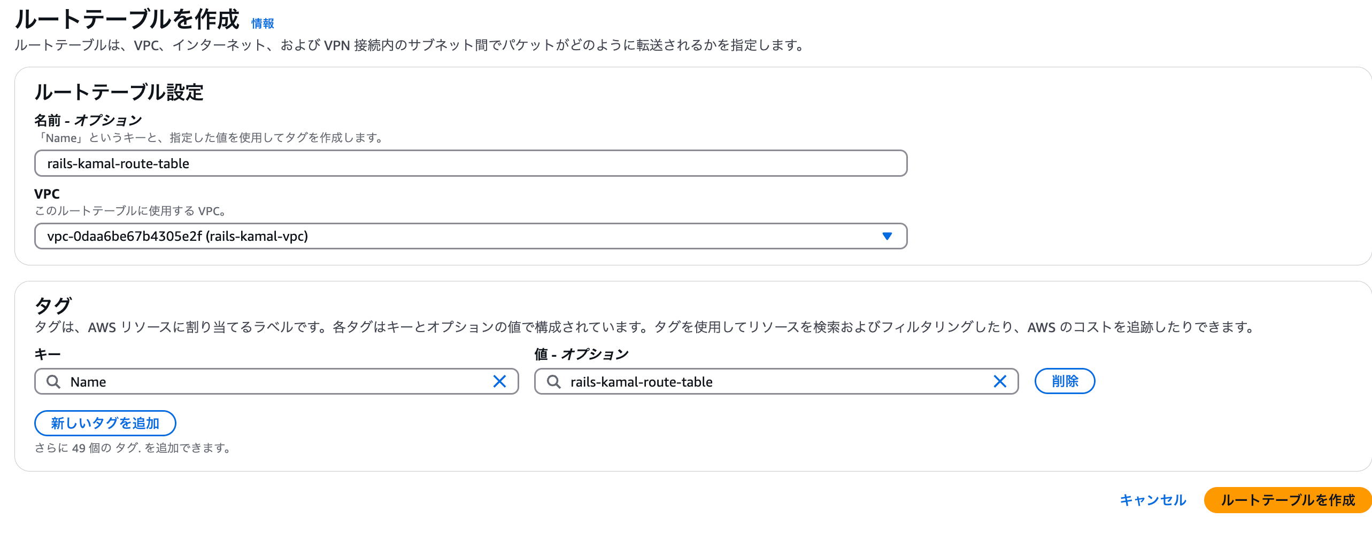Click the tag key Name input field
The image size is (1372, 534).
click(x=276, y=381)
